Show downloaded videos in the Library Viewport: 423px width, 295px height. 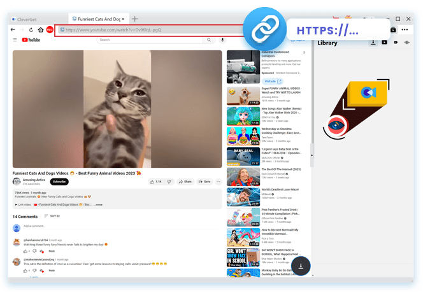pyautogui.click(x=385, y=43)
